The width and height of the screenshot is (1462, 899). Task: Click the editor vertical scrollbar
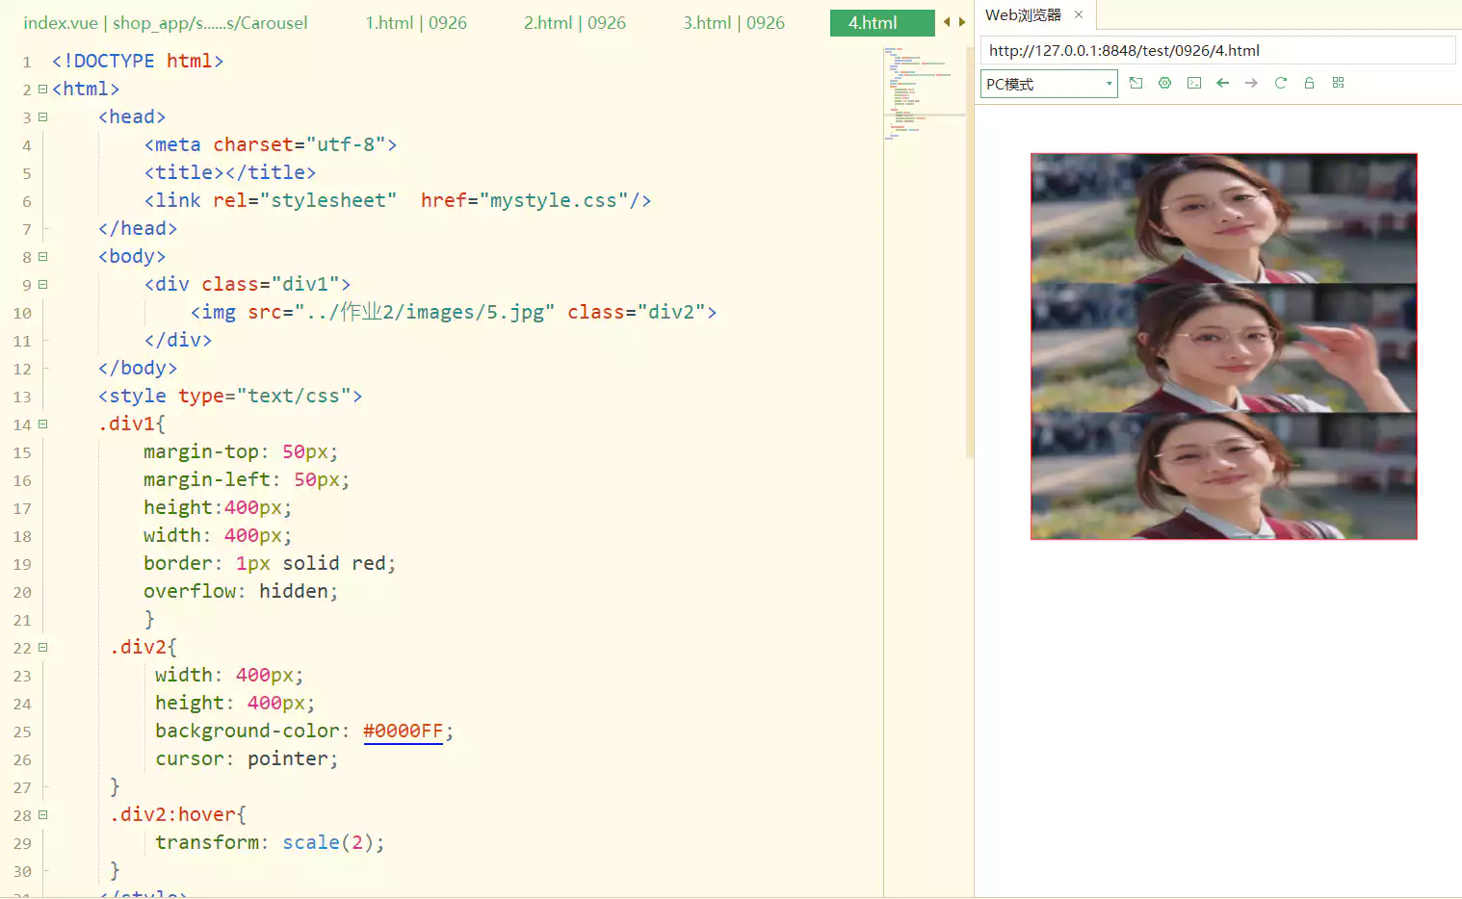pos(969,250)
